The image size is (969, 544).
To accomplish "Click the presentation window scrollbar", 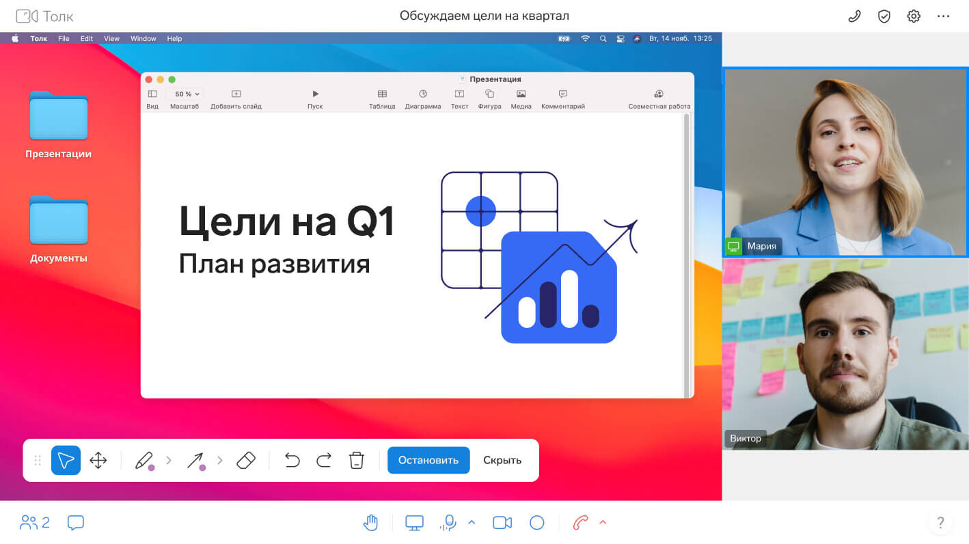I will pyautogui.click(x=687, y=254).
